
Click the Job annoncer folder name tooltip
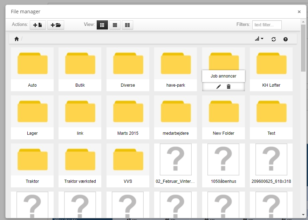224,76
